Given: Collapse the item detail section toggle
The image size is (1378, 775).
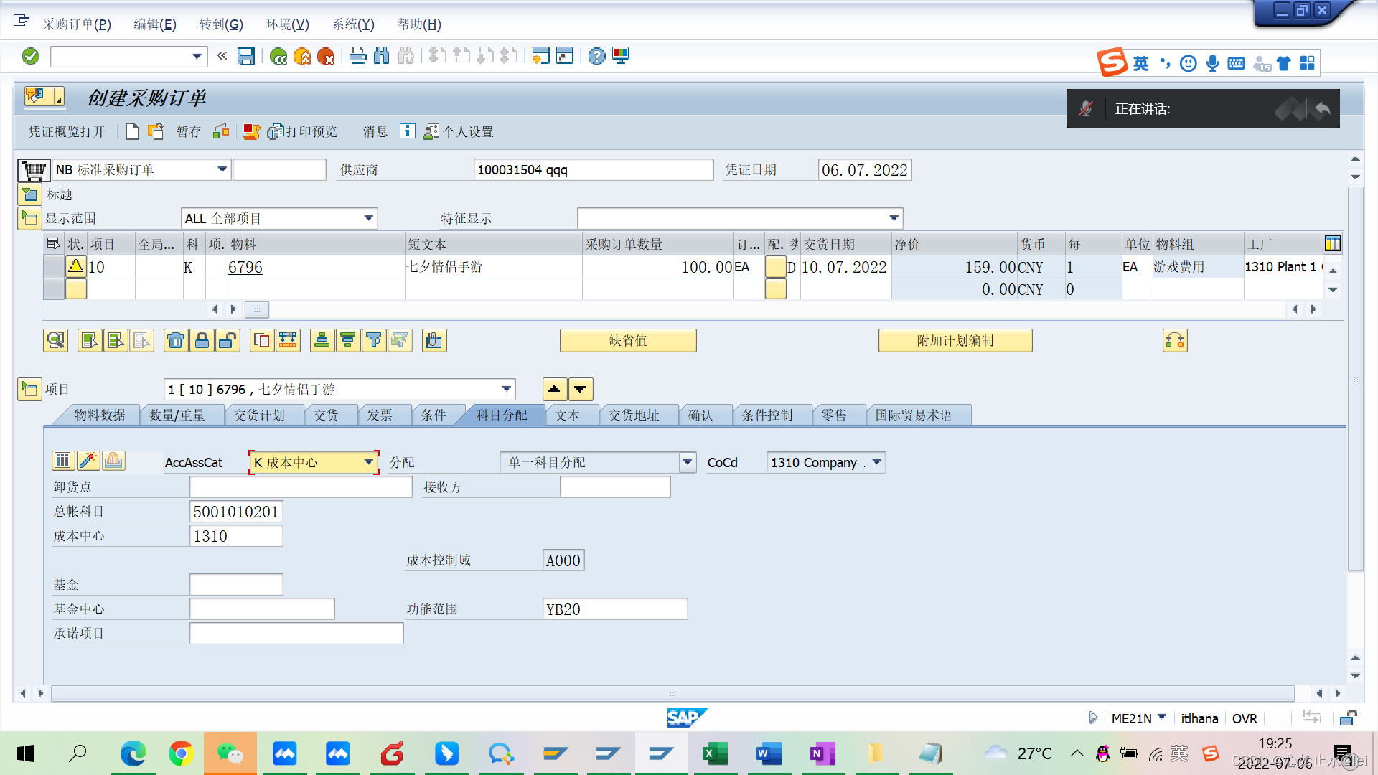Looking at the screenshot, I should point(29,389).
